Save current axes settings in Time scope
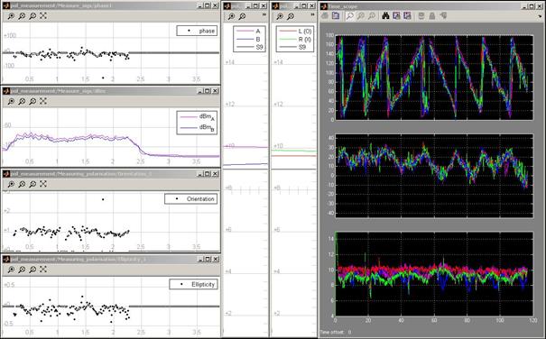The height and width of the screenshot is (339, 546). point(396,16)
